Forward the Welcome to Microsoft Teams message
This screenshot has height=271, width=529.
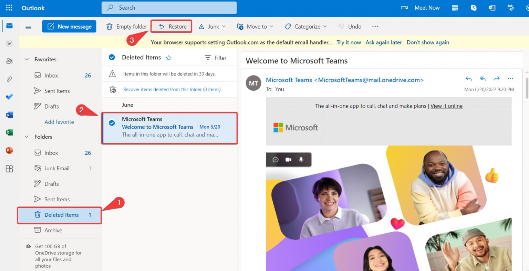click(497, 79)
